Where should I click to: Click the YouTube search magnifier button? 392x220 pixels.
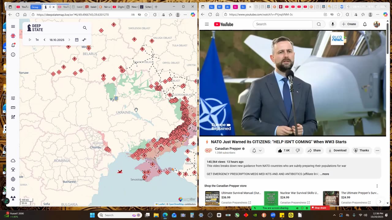[319, 24]
